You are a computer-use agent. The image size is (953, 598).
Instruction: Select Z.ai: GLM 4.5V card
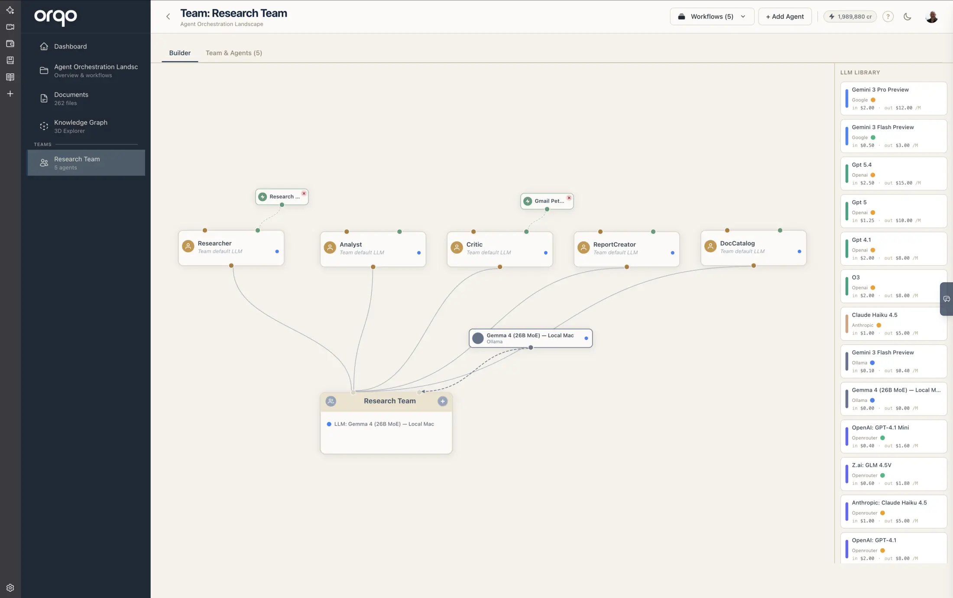tap(893, 474)
